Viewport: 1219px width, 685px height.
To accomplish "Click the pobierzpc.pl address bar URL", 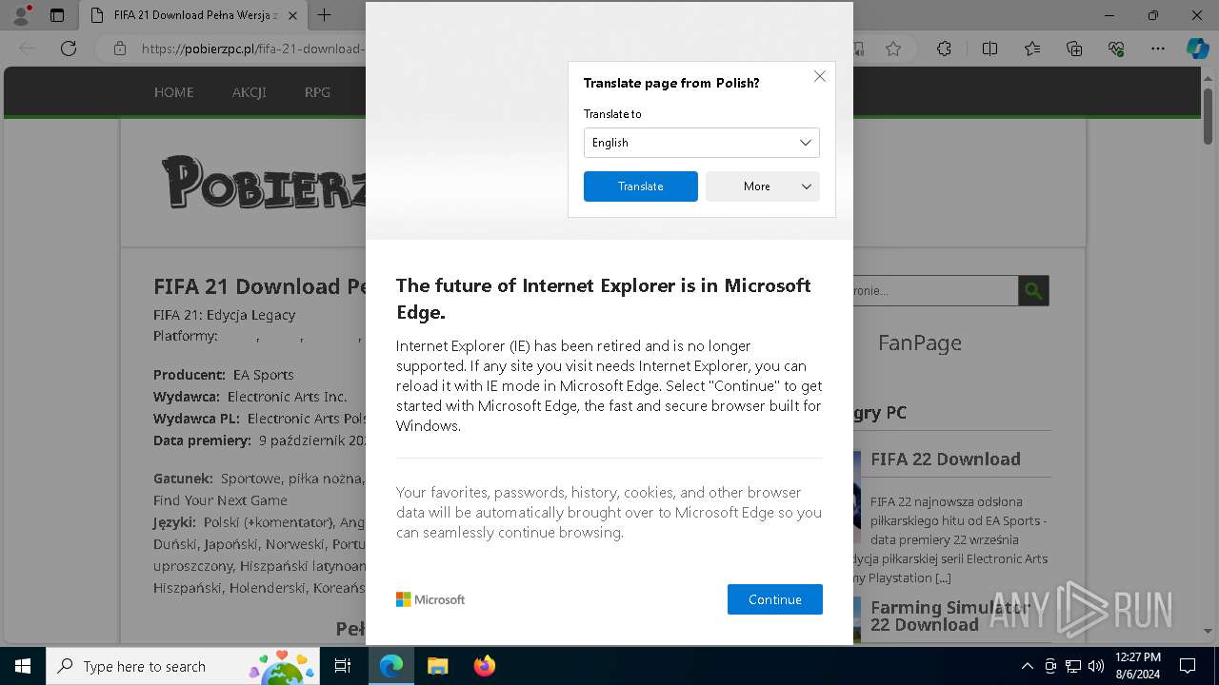I will pyautogui.click(x=252, y=49).
